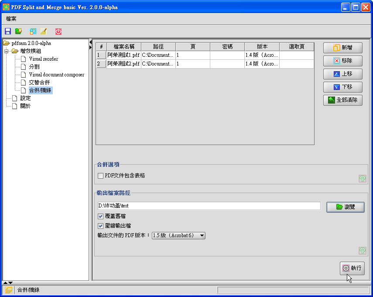Click the 選取頁 cell for 阿榮測試1.pdf
This screenshot has width=373, height=297.
[297, 55]
